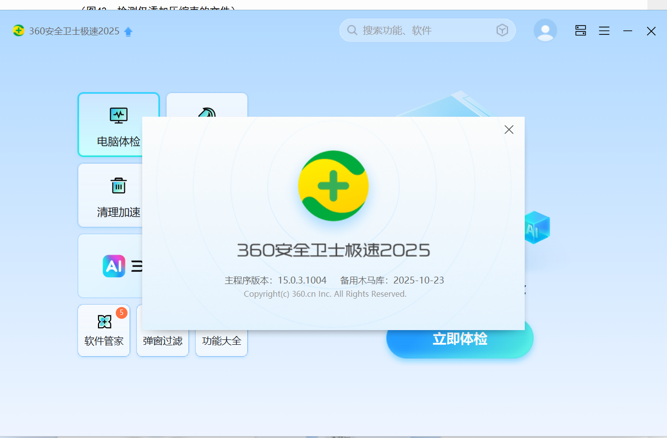Open the horse-icon tile beside 电脑体检
The height and width of the screenshot is (438, 667).
pyautogui.click(x=206, y=105)
